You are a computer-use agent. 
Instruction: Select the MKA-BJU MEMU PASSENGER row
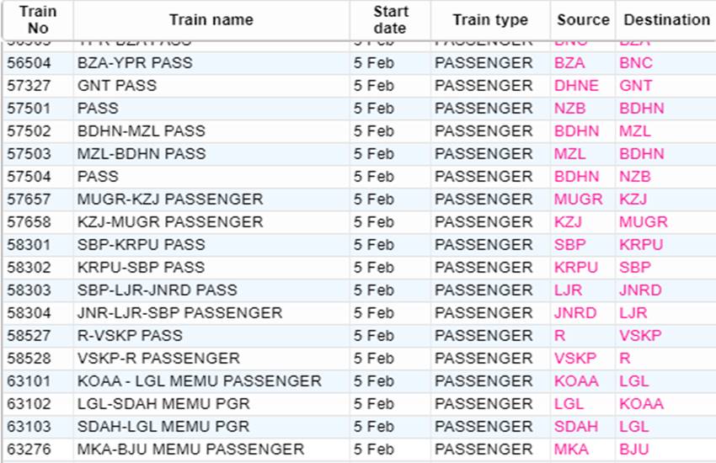coord(359,450)
